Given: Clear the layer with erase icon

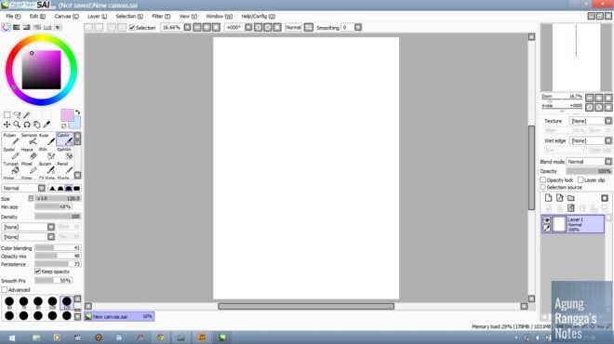Looking at the screenshot, I should point(571,208).
